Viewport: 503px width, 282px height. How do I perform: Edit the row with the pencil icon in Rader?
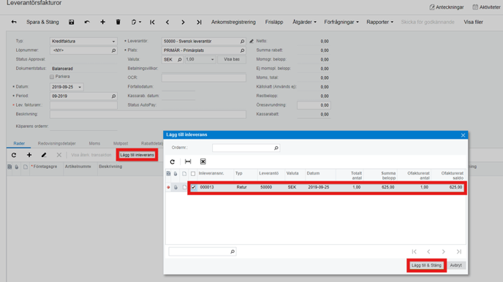coord(44,155)
